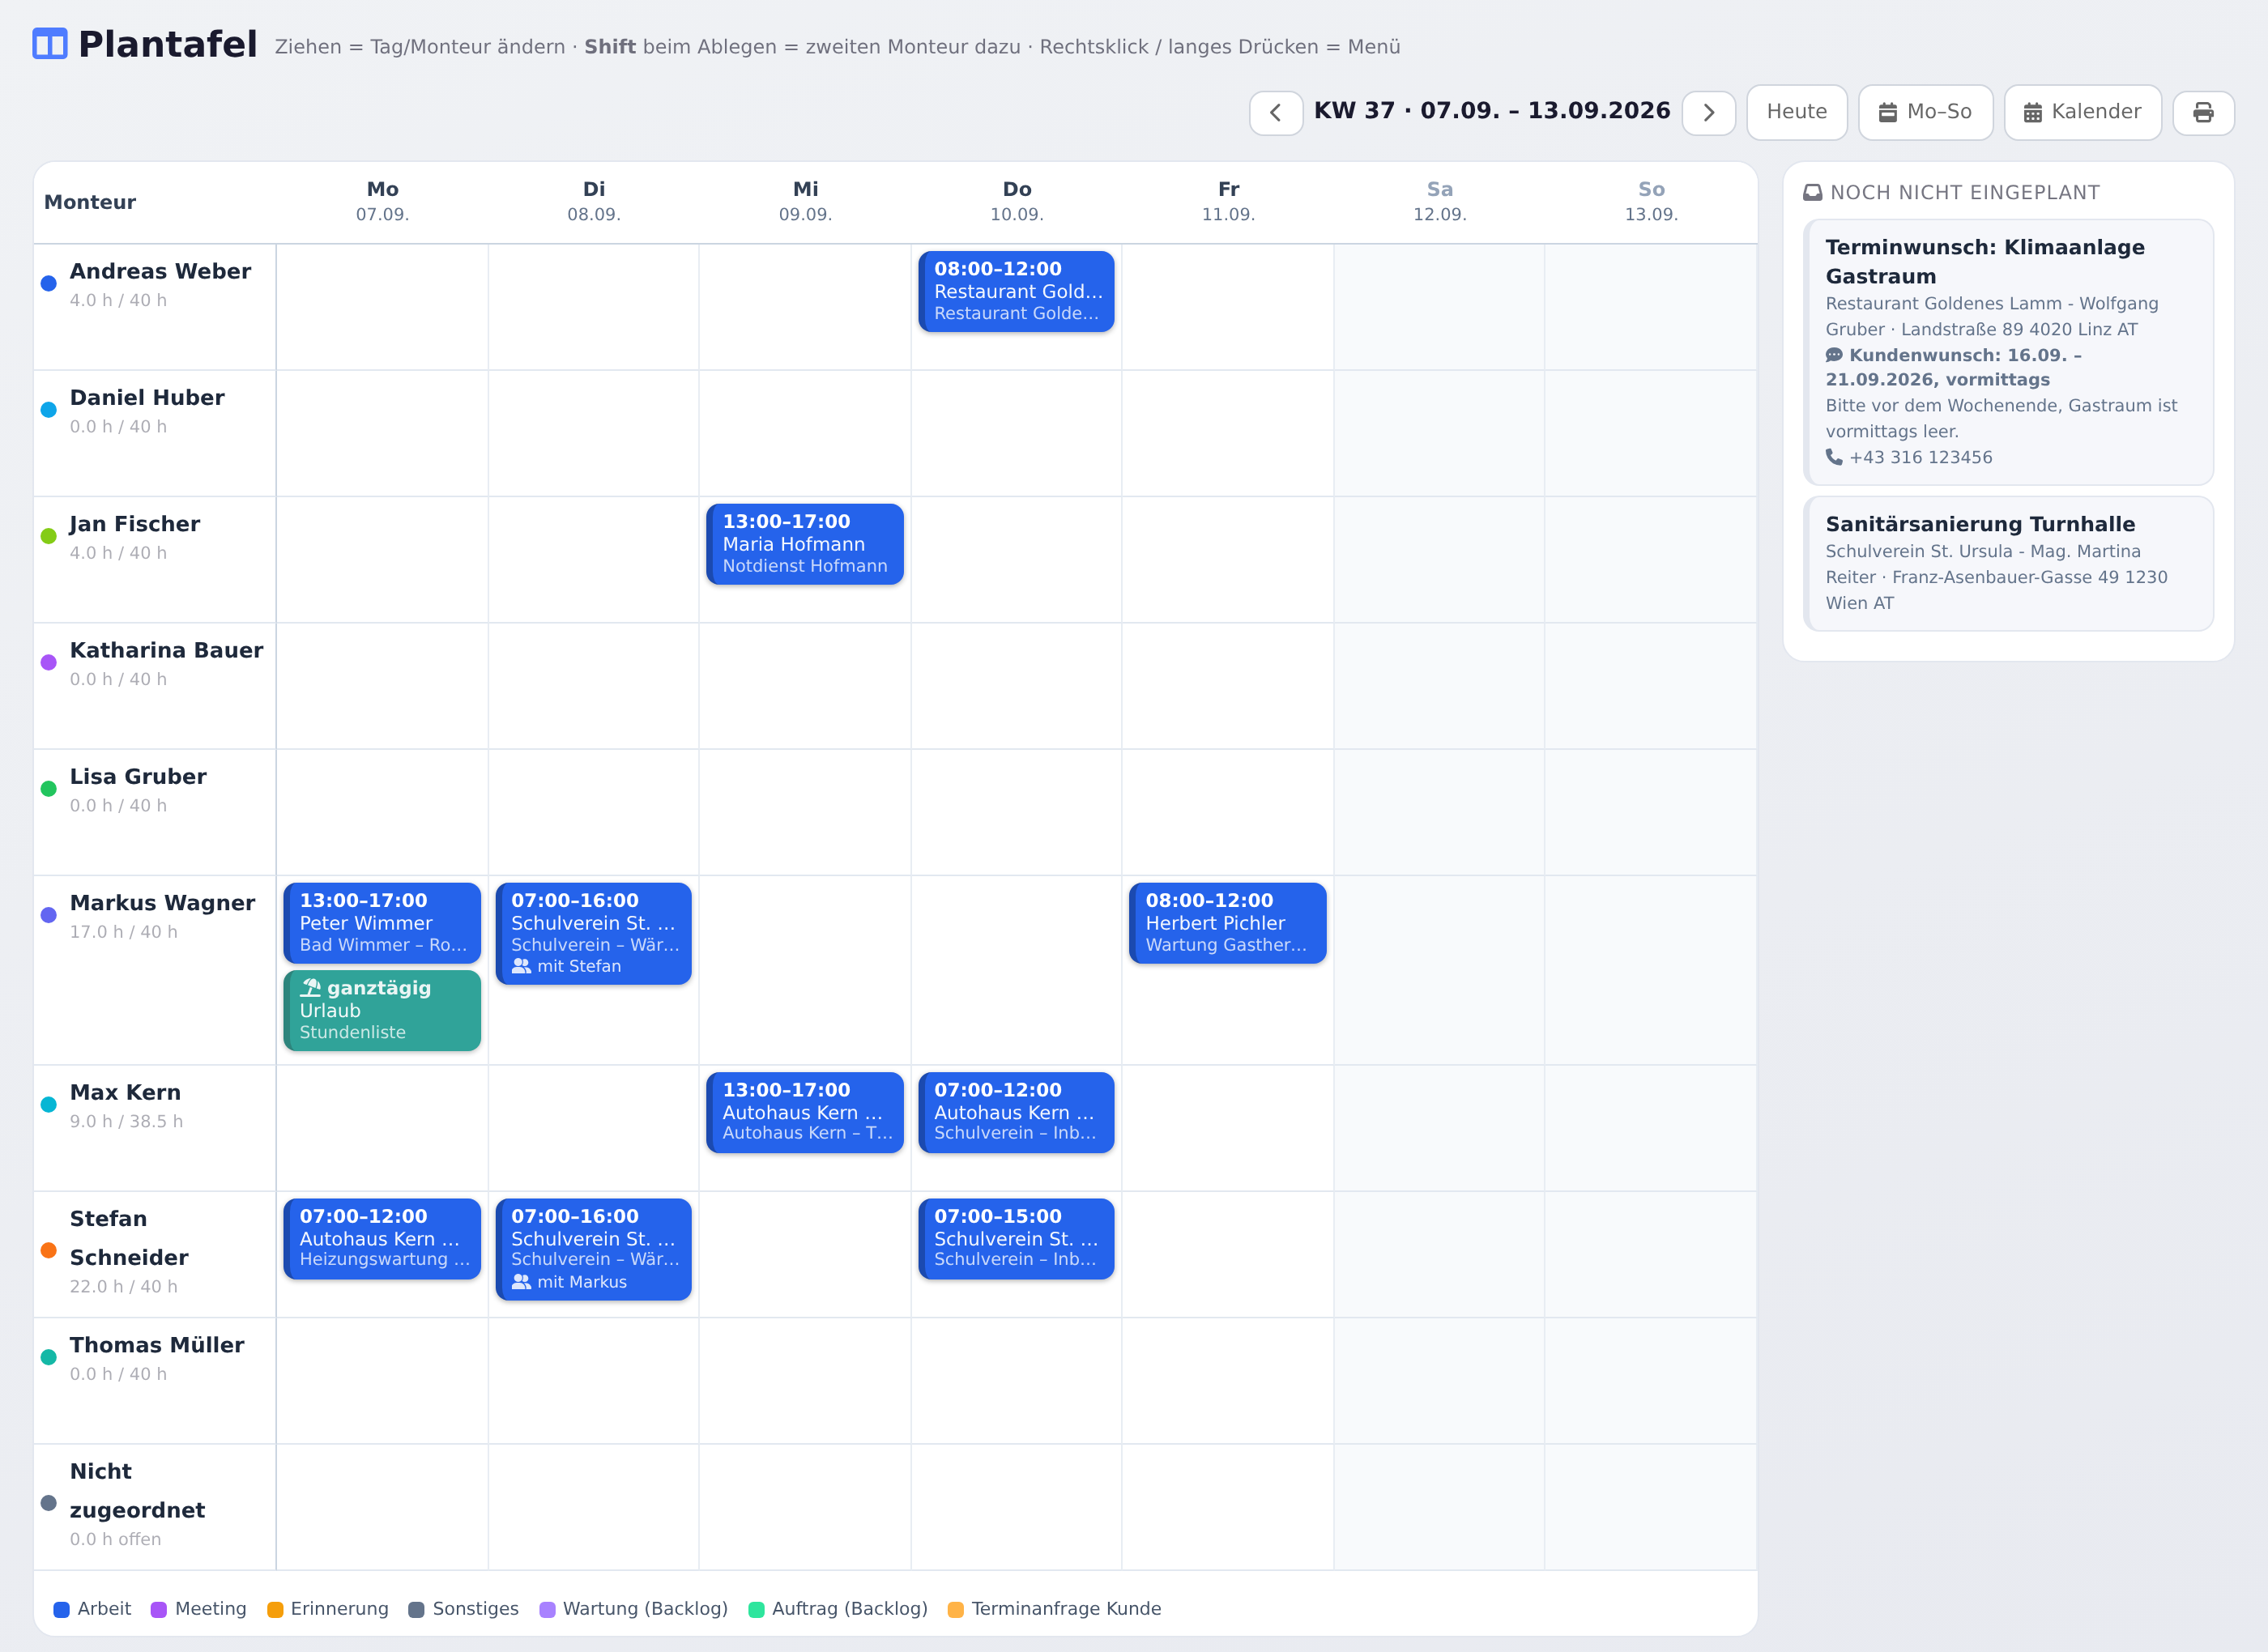Click the Nicht zugeordnet row label
Image resolution: width=2268 pixels, height=1652 pixels.
click(x=137, y=1491)
